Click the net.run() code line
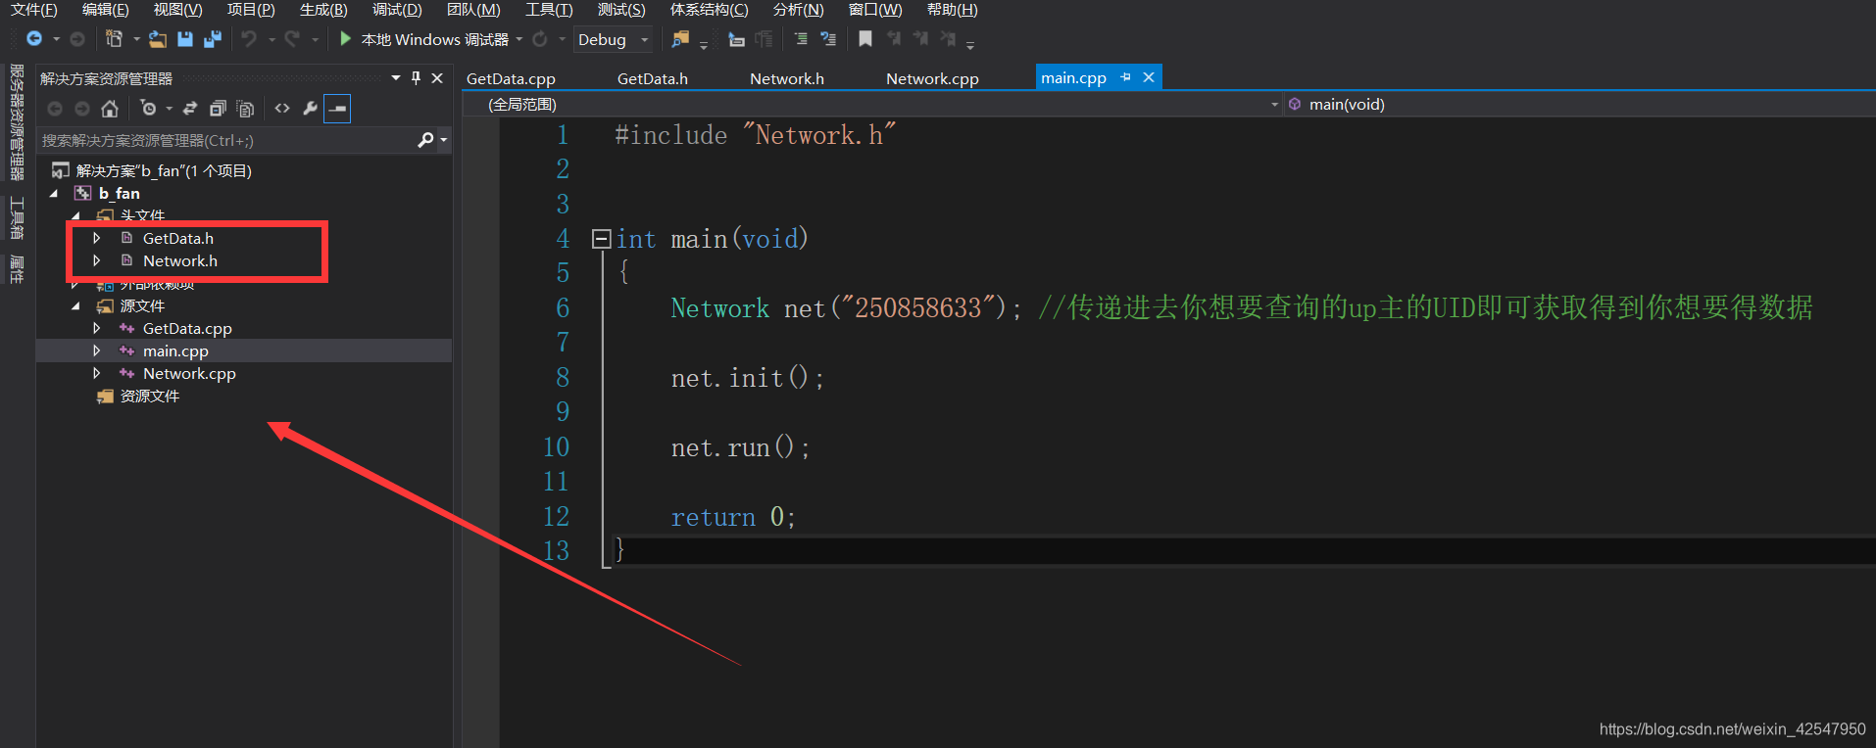 point(740,447)
